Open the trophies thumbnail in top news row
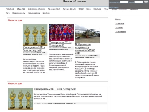Image resolution: width=149 pixels, height=112 pixels. (x=35, y=35)
